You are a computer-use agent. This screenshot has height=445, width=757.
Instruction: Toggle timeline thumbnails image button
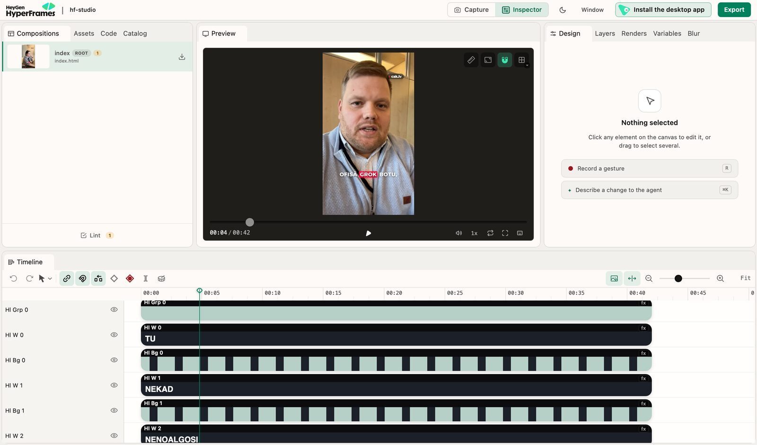(x=614, y=279)
